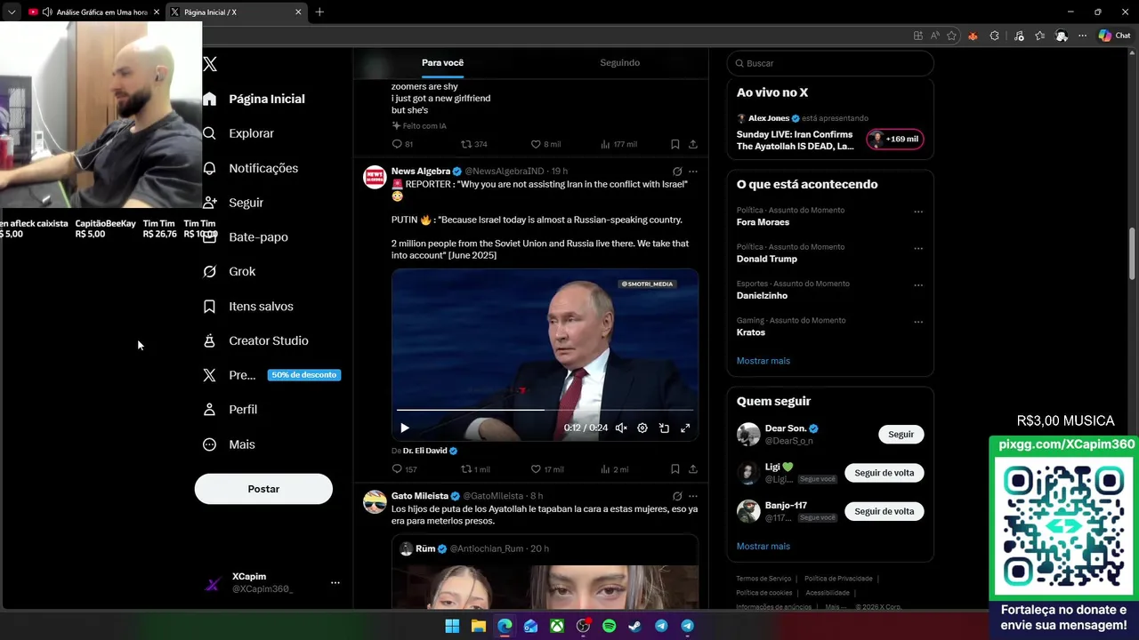
Task: Reply to News Algebra post (157)
Action: (x=404, y=469)
